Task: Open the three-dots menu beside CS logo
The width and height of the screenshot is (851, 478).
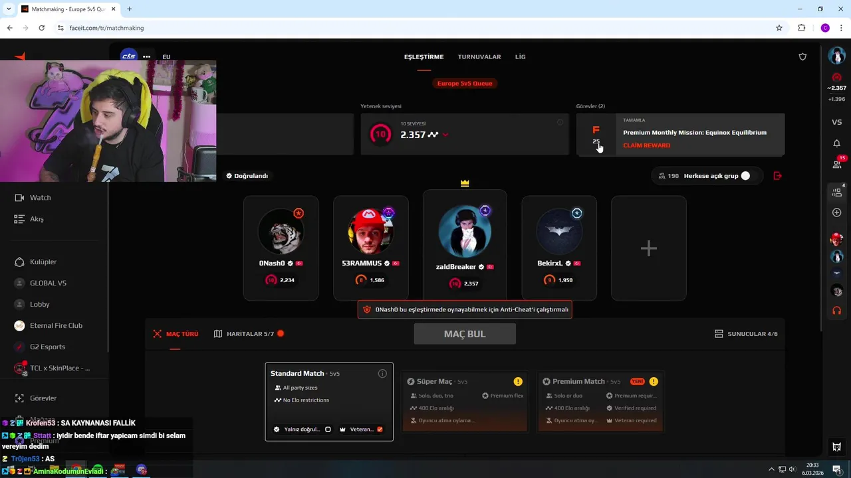Action: click(x=147, y=56)
